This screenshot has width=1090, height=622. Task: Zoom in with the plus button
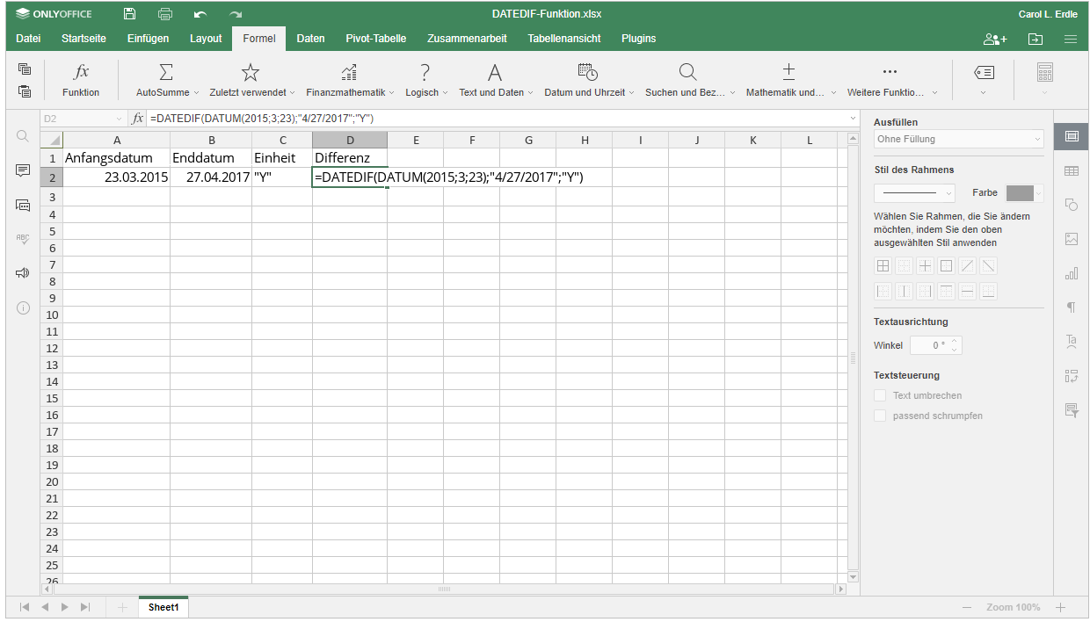[1060, 607]
